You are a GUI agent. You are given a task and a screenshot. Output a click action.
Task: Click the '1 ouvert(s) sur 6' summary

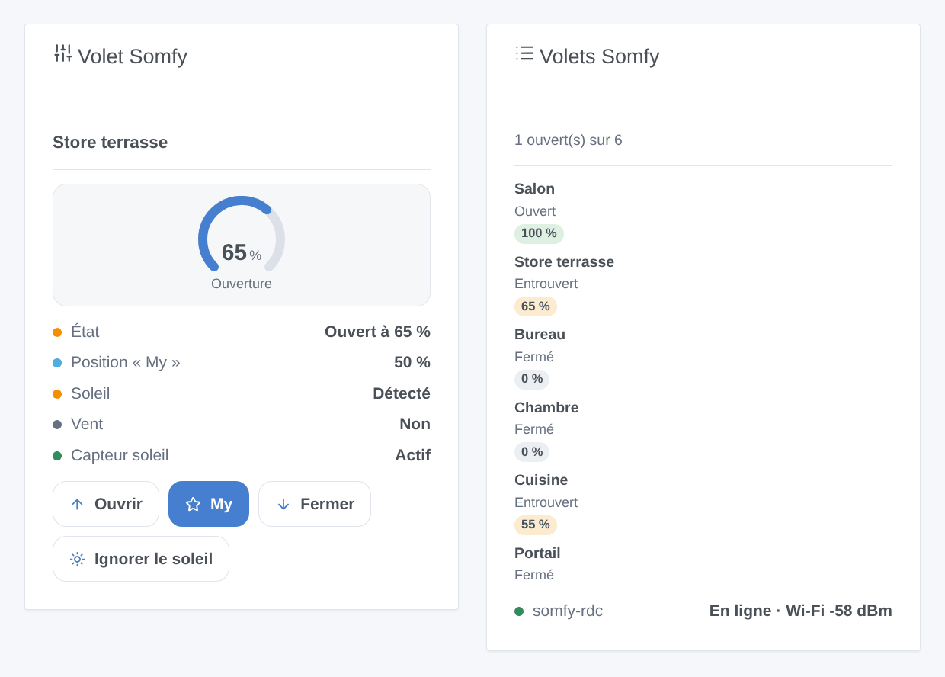click(x=569, y=140)
